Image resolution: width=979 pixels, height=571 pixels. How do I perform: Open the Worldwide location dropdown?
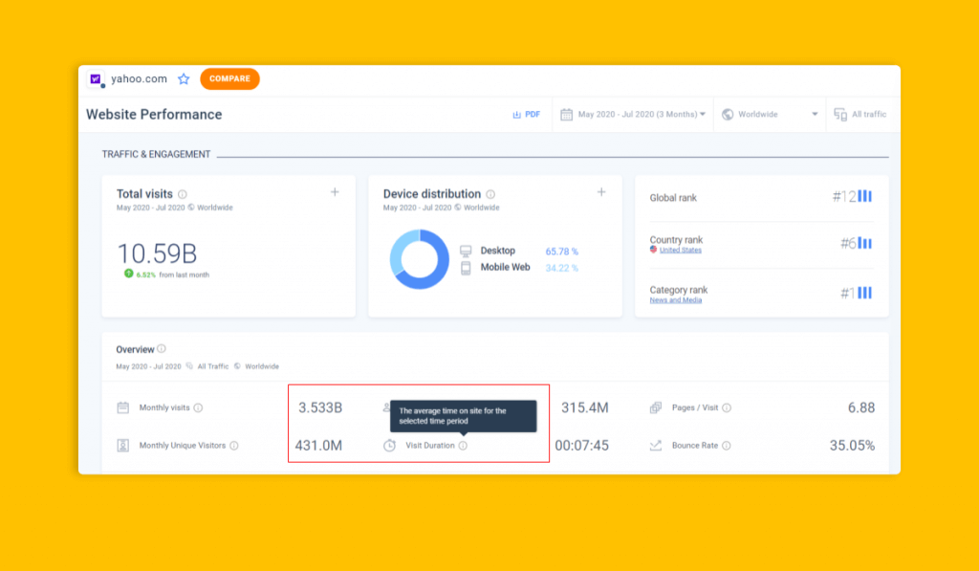coord(815,114)
